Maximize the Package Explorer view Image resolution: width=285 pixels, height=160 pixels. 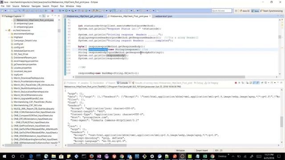coord(59,16)
